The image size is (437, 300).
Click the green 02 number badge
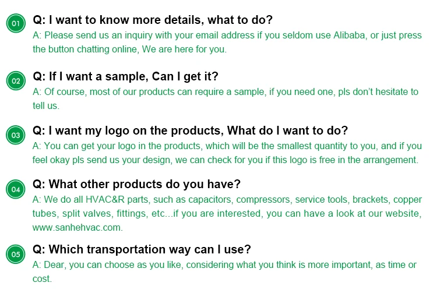[x=16, y=81]
